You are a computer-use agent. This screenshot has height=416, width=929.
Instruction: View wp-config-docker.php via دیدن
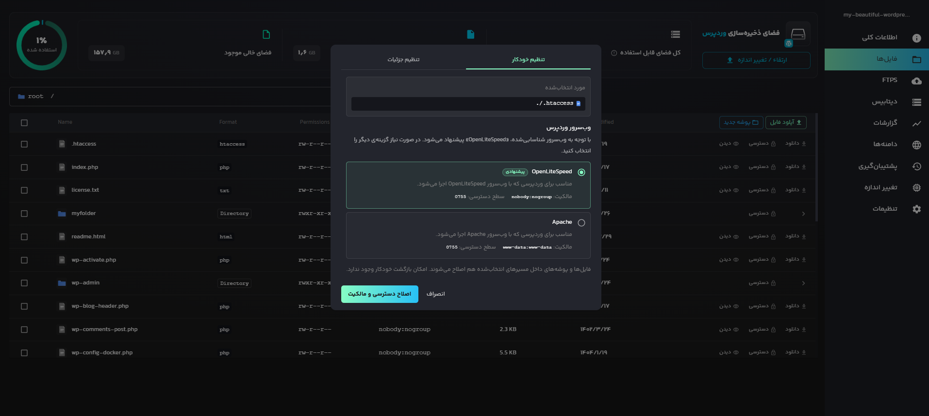click(x=729, y=352)
